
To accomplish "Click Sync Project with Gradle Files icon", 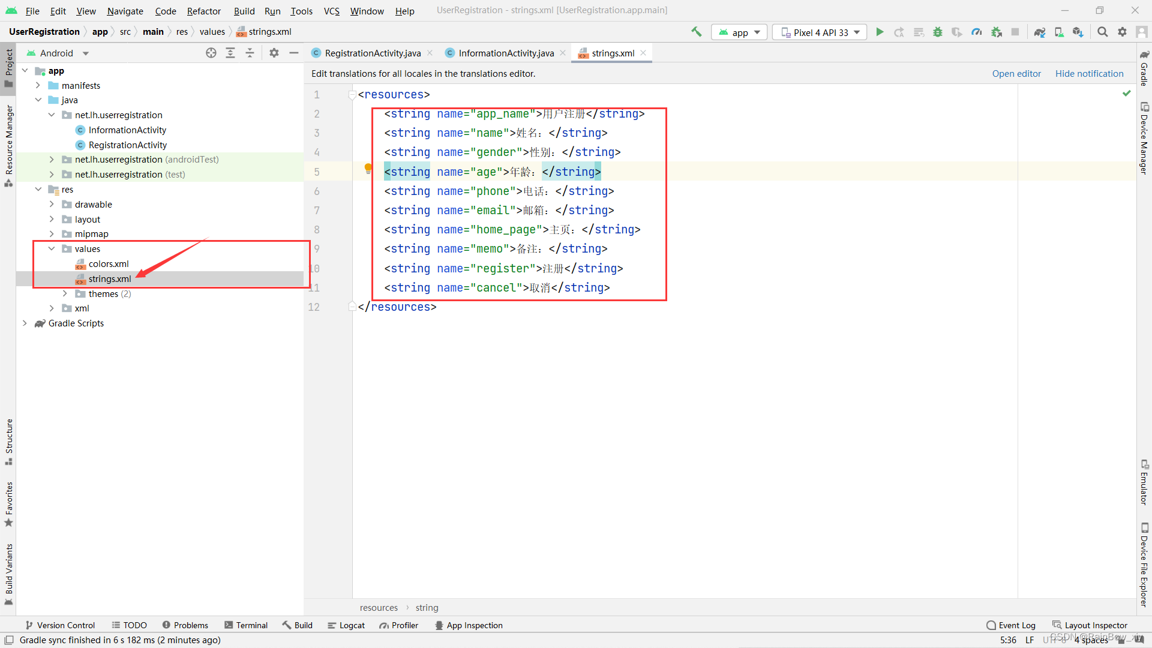I will point(1040,32).
